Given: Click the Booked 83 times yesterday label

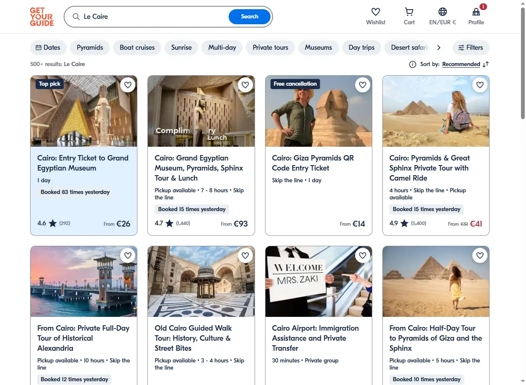Looking at the screenshot, I should tap(75, 192).
